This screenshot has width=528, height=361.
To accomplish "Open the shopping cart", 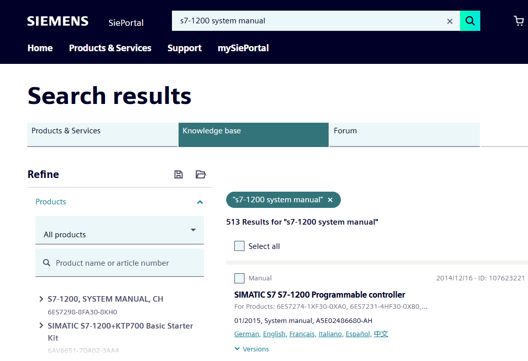I will pos(518,21).
